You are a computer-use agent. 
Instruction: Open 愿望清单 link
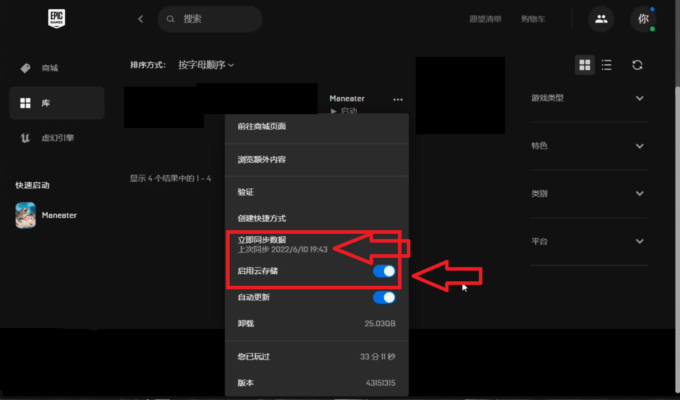coord(485,19)
